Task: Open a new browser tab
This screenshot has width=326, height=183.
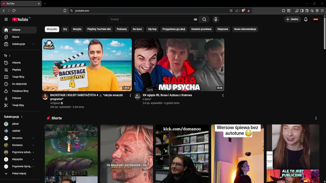Action: tap(45, 4)
